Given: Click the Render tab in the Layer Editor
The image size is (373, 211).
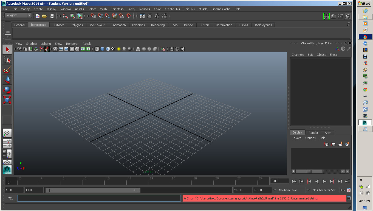Looking at the screenshot, I should pos(313,132).
